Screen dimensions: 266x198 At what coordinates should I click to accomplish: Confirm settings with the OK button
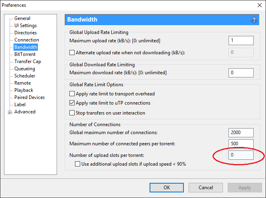(167, 188)
